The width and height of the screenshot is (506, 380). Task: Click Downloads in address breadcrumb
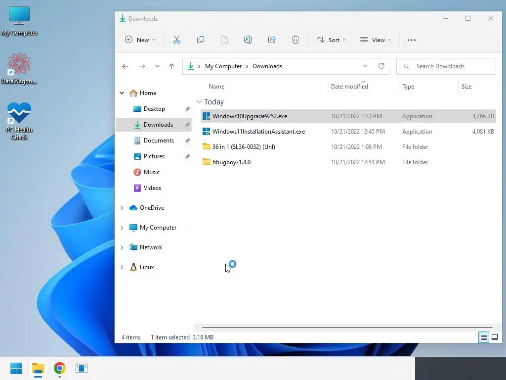[267, 66]
